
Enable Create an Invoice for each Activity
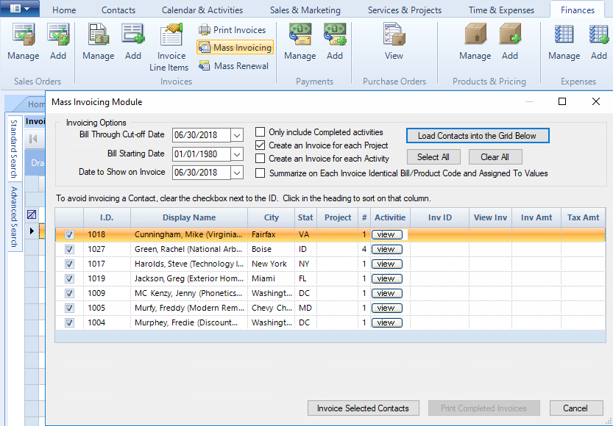pos(260,159)
